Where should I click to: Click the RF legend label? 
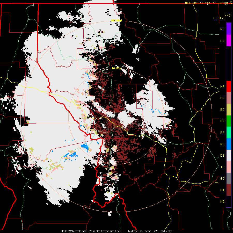tap(222, 29)
